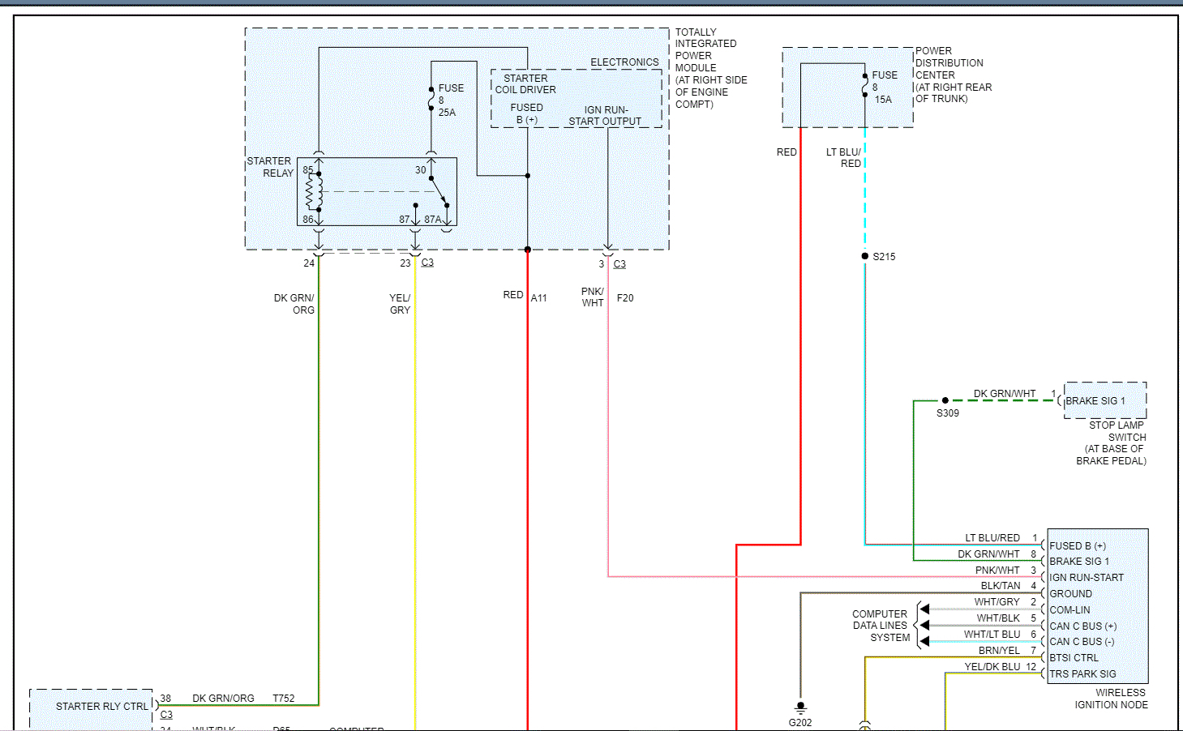This screenshot has width=1183, height=731.
Task: Click the STARTER COIL DRIVER text
Action: pyautogui.click(x=525, y=84)
